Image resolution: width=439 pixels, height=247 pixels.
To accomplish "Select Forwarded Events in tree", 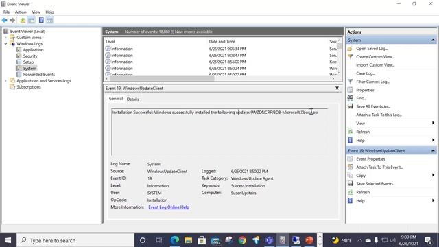I will pyautogui.click(x=39, y=75).
